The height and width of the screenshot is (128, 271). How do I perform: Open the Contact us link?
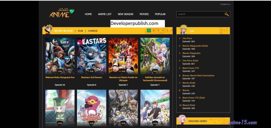coord(225,4)
